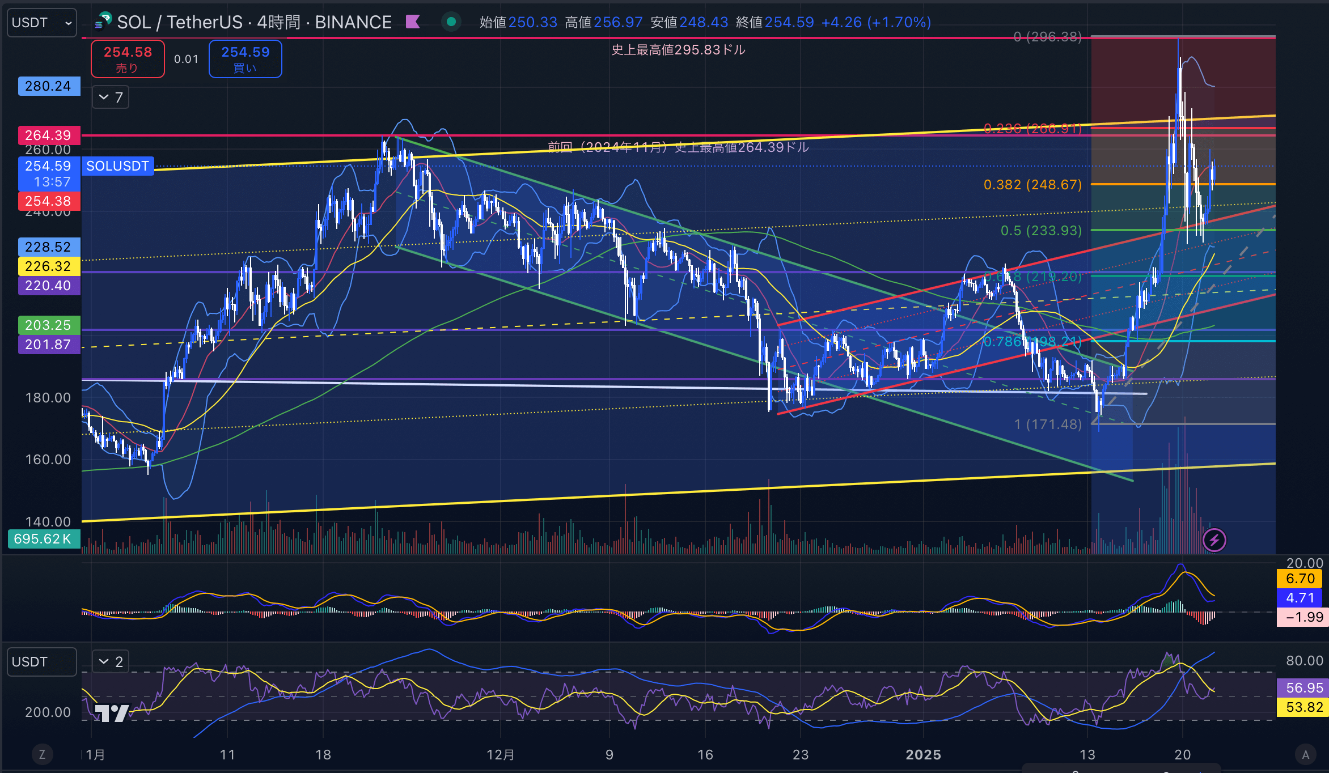
Task: Click the 53.82 yellow RSI value label
Action: coord(1302,707)
